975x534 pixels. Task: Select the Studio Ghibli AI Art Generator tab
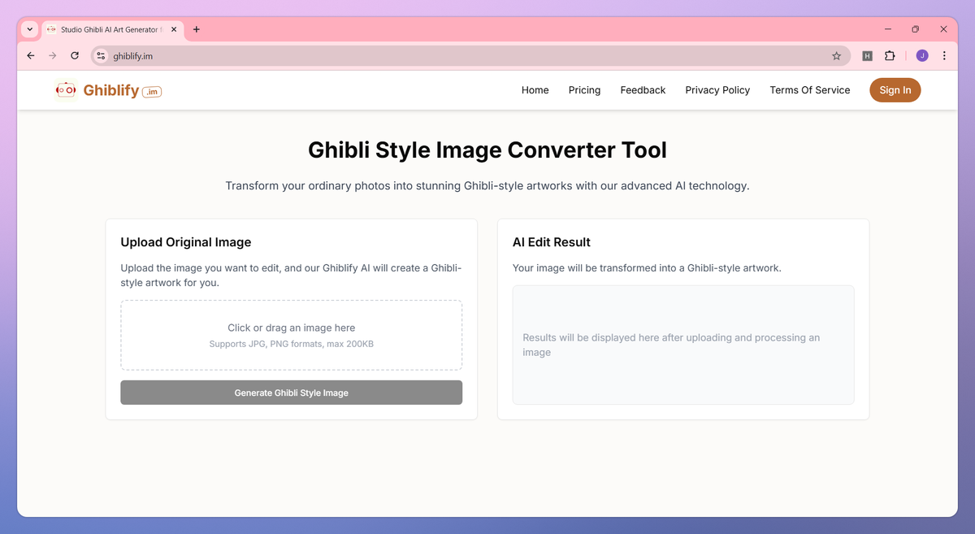[x=112, y=29]
